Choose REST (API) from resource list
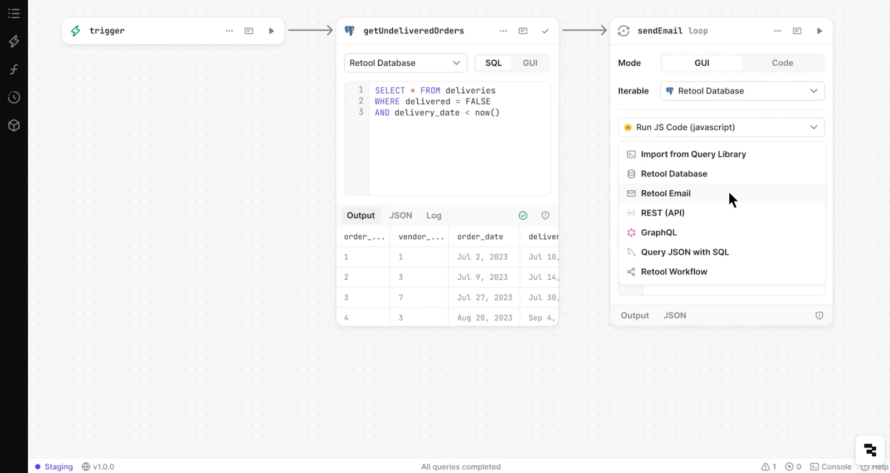 coord(722,213)
